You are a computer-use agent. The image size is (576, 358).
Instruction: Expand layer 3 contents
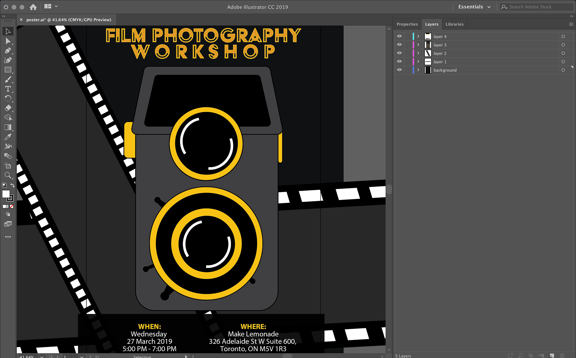[x=418, y=45]
